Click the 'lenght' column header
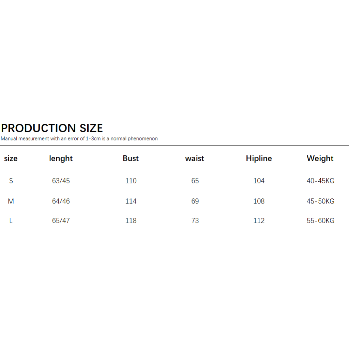The image size is (349, 349). coord(61,158)
